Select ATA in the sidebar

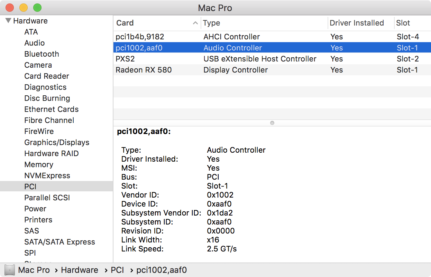point(31,32)
